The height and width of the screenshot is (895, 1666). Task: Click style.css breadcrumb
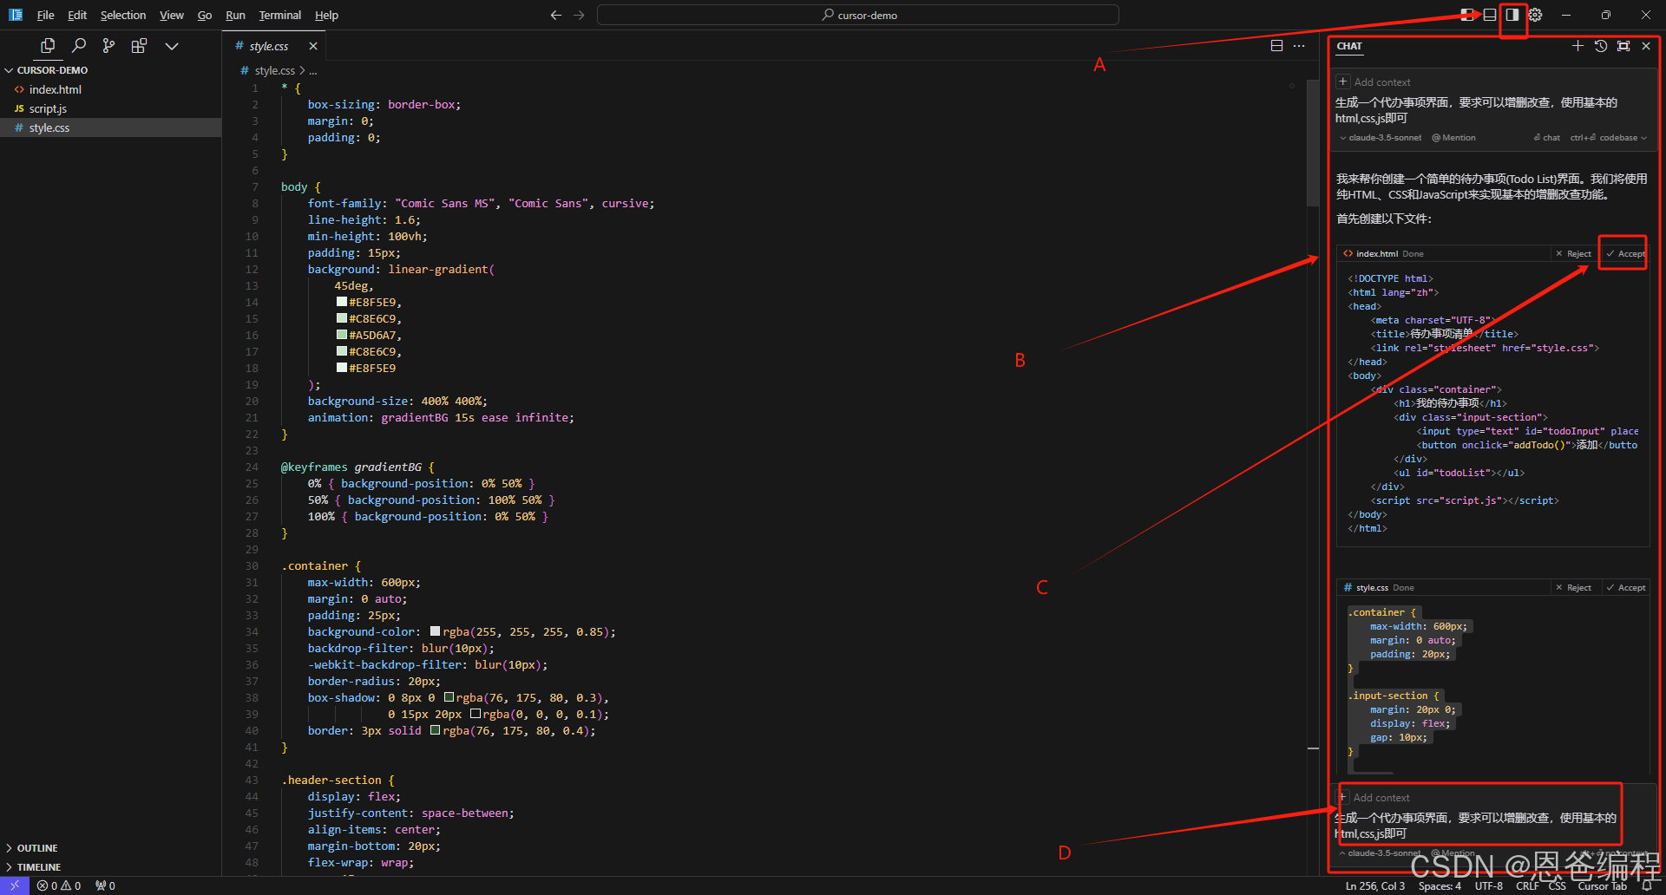pos(274,70)
